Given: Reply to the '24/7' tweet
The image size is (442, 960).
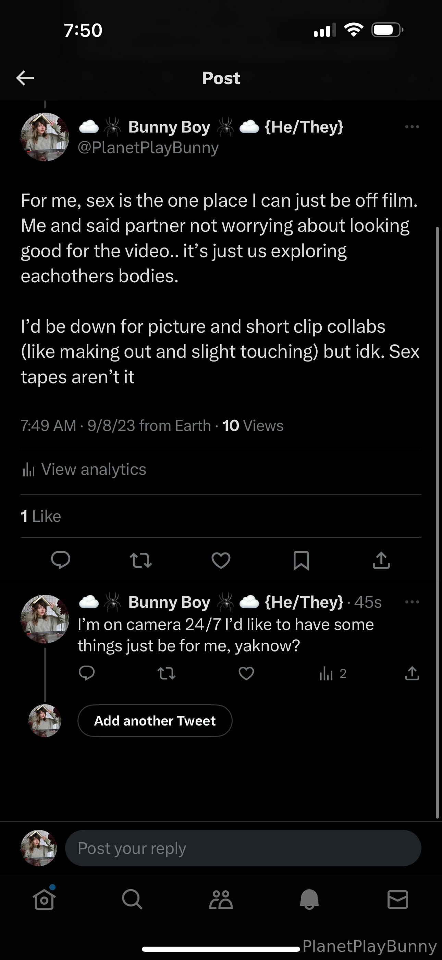Looking at the screenshot, I should (x=87, y=673).
